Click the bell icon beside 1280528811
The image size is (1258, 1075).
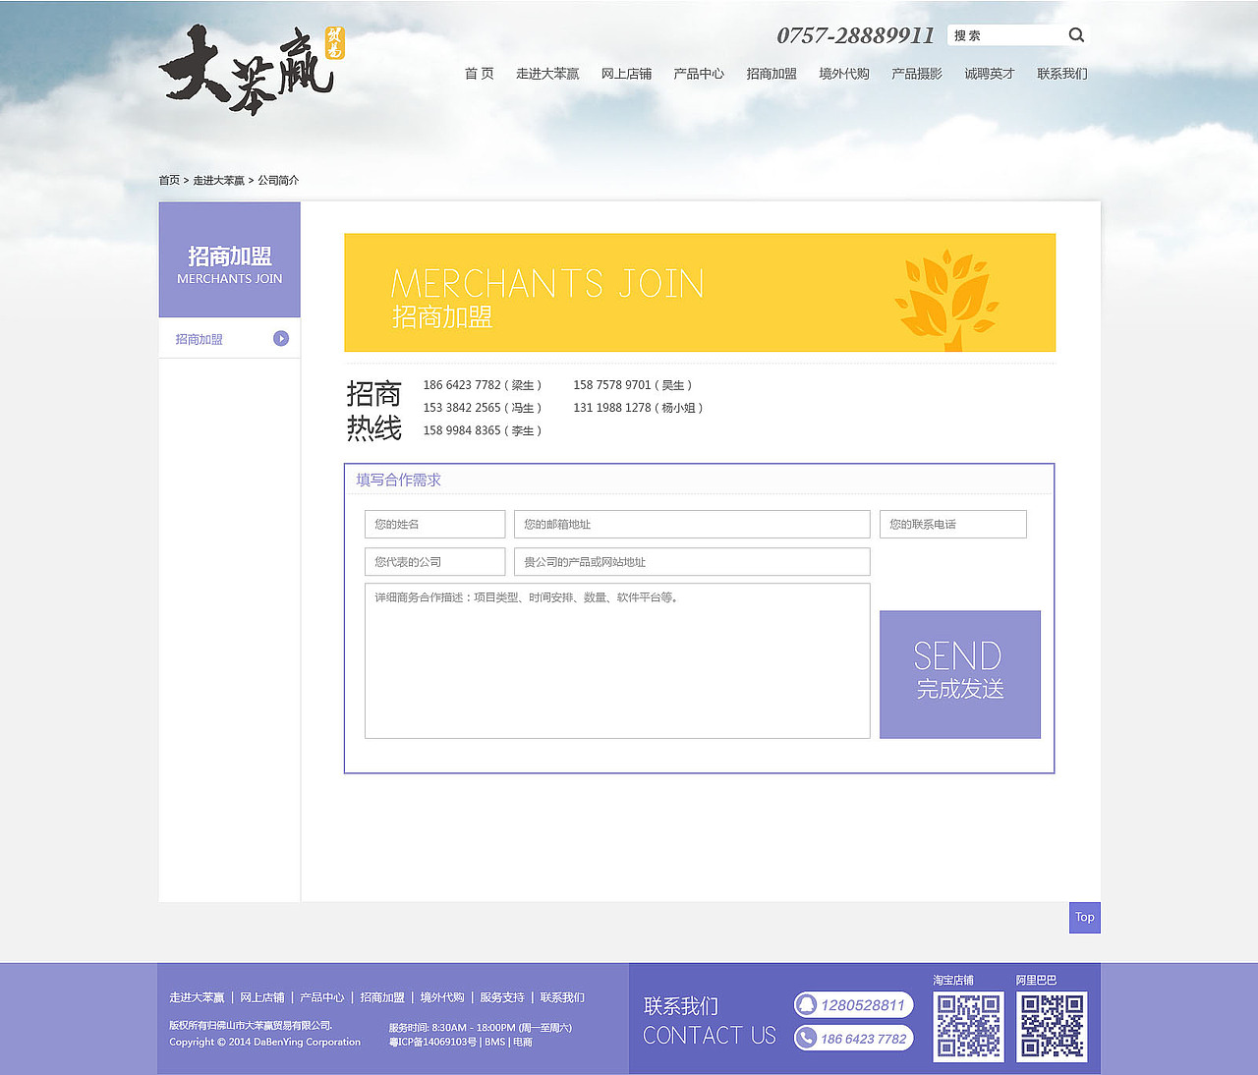pos(806,1005)
